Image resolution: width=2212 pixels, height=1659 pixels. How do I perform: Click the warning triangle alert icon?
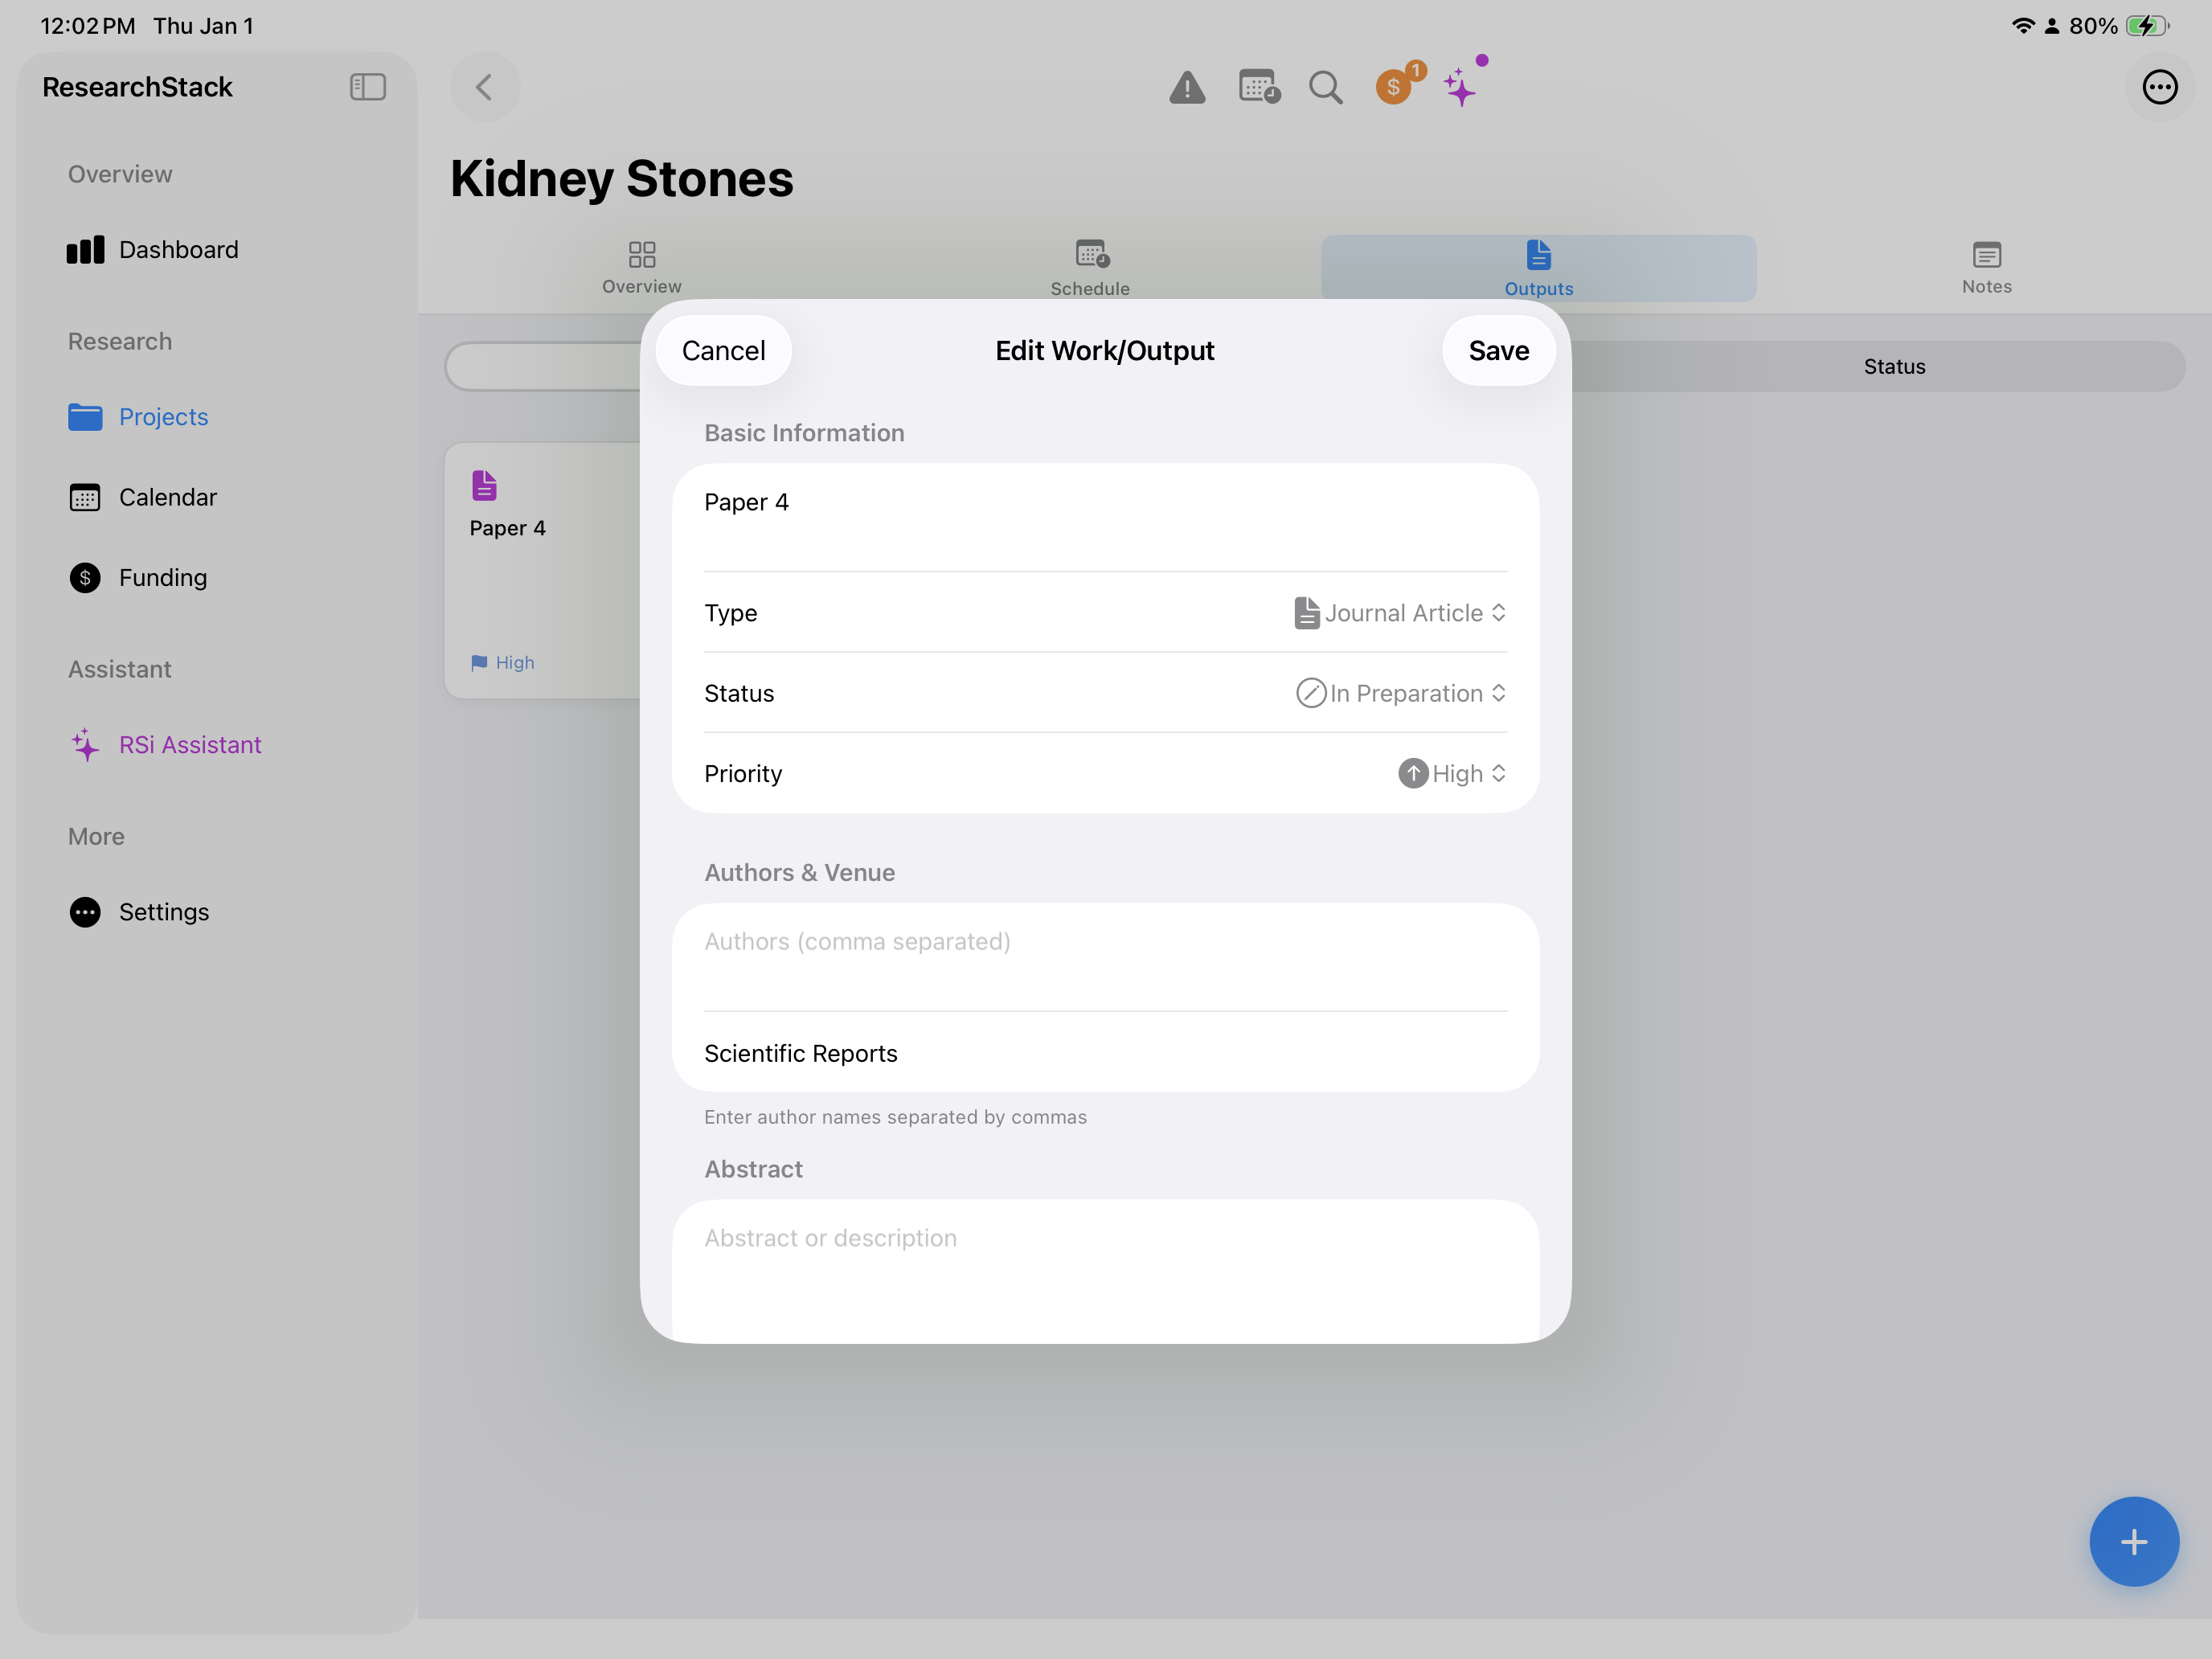(x=1187, y=88)
